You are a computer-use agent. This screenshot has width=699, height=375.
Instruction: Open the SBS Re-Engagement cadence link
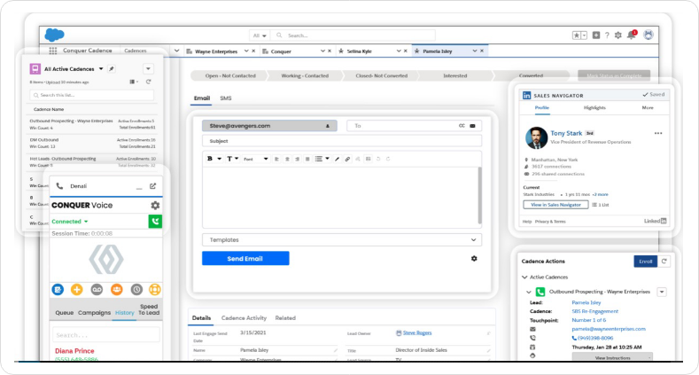[595, 311]
